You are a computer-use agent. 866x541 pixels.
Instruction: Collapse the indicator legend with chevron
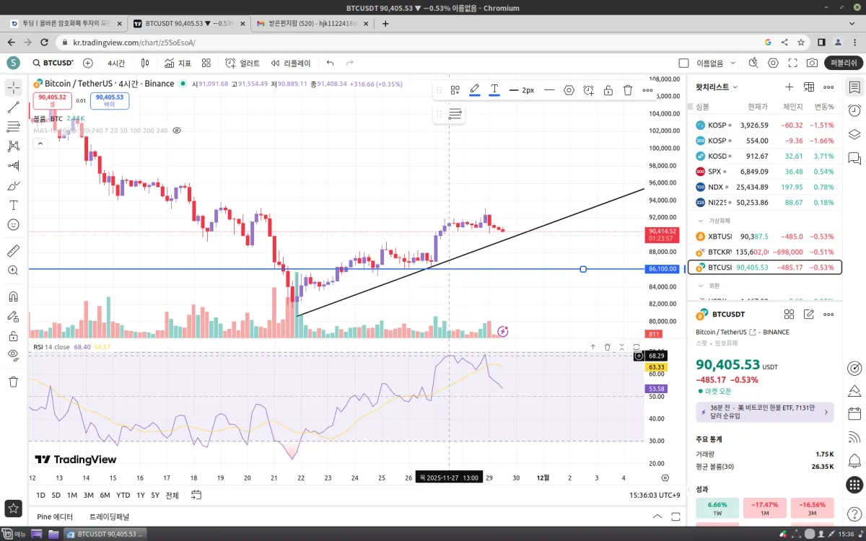coord(40,144)
